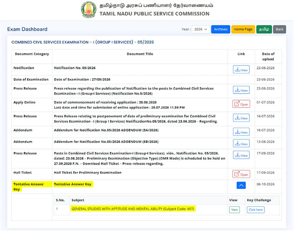Go to Home Page button
Screen dimensions: 294x231
point(243,29)
